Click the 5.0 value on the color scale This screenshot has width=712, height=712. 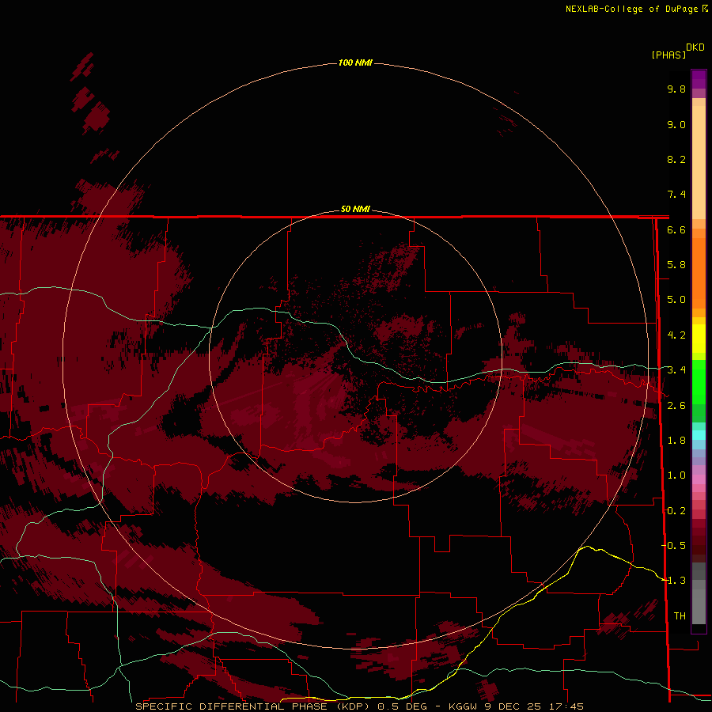(x=676, y=300)
